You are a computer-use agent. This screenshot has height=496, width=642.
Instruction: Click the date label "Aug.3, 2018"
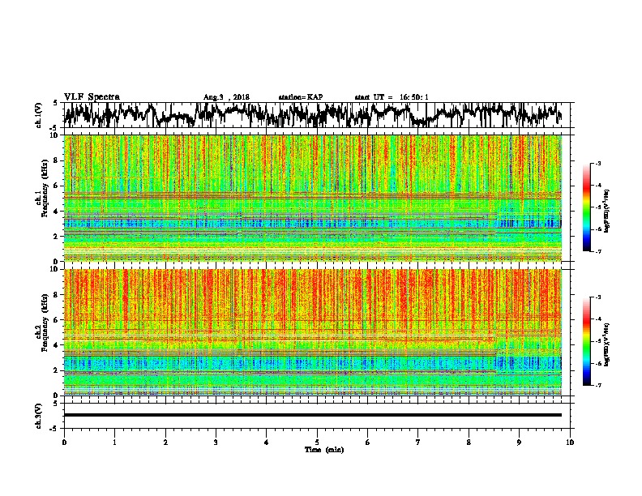[226, 97]
